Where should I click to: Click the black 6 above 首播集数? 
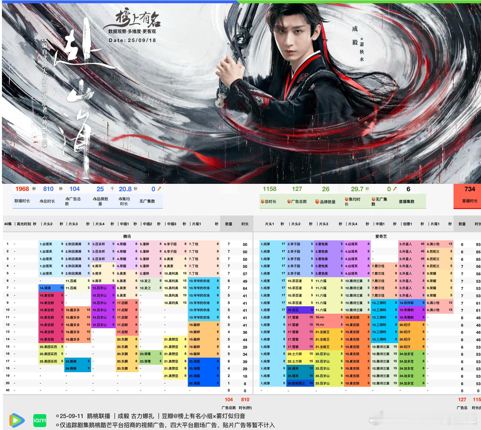pyautogui.click(x=408, y=189)
